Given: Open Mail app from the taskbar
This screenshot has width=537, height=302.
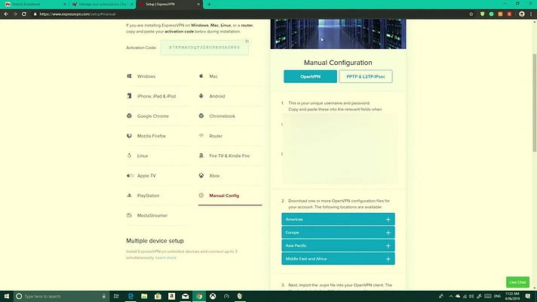Looking at the screenshot, I should pyautogui.click(x=186, y=296).
